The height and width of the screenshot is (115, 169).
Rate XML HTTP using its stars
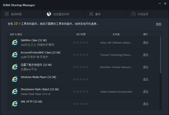(x=81, y=104)
